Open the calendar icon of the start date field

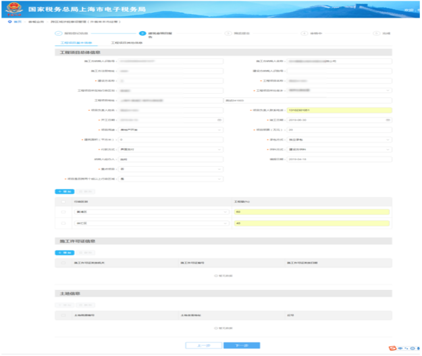219,120
